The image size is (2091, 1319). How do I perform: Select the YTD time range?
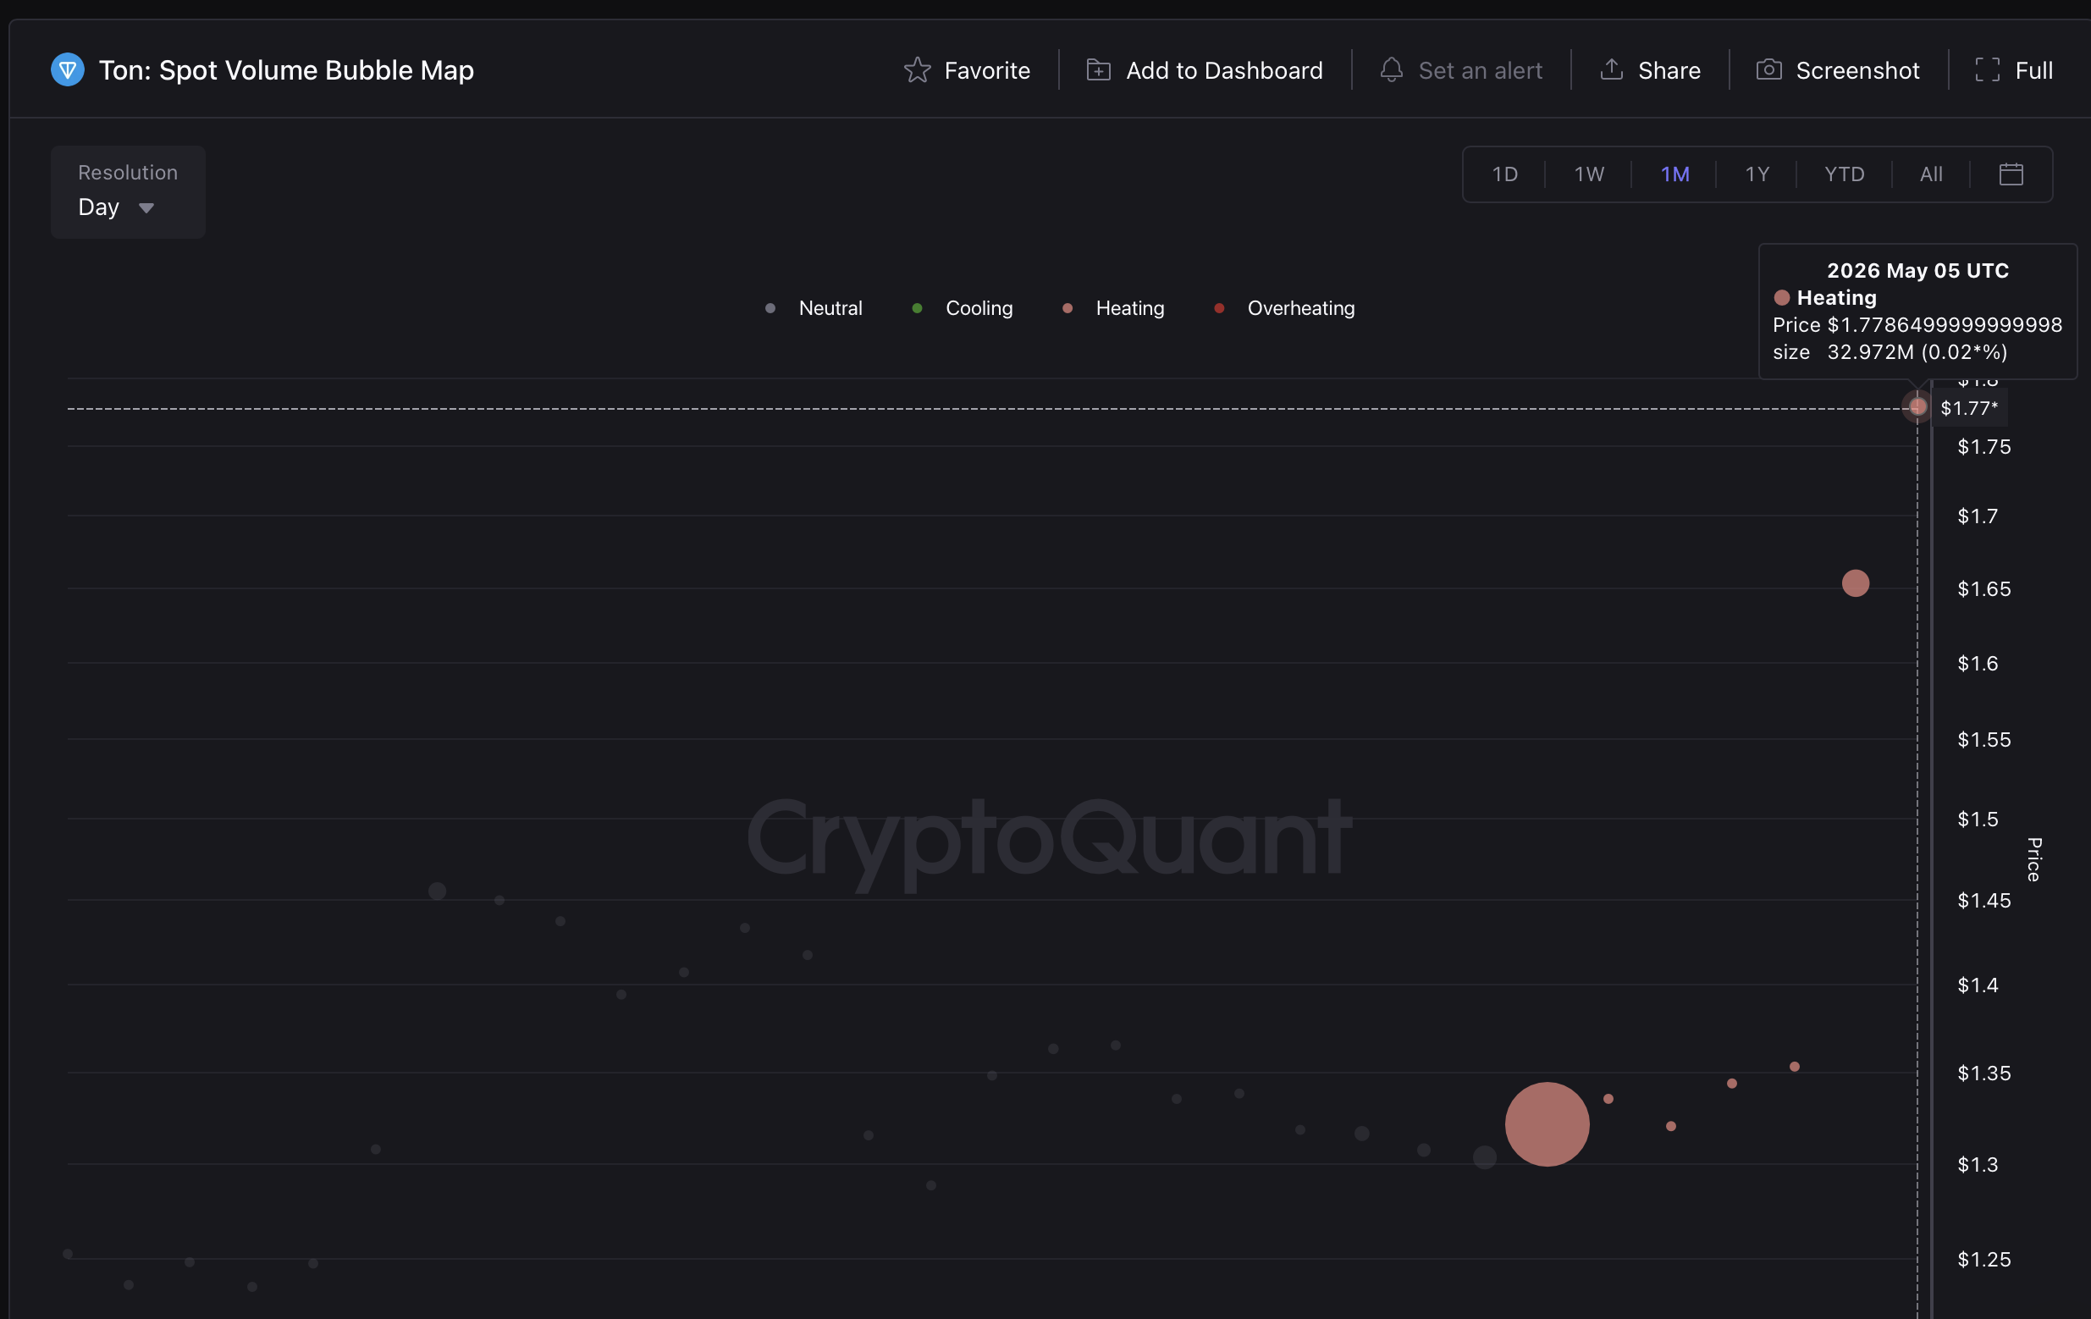click(1845, 174)
